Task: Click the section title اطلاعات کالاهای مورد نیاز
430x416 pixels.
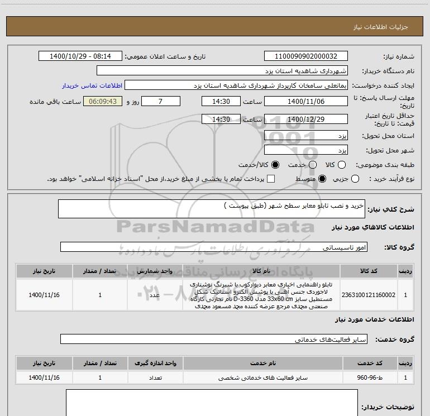Action: pyautogui.click(x=373, y=227)
